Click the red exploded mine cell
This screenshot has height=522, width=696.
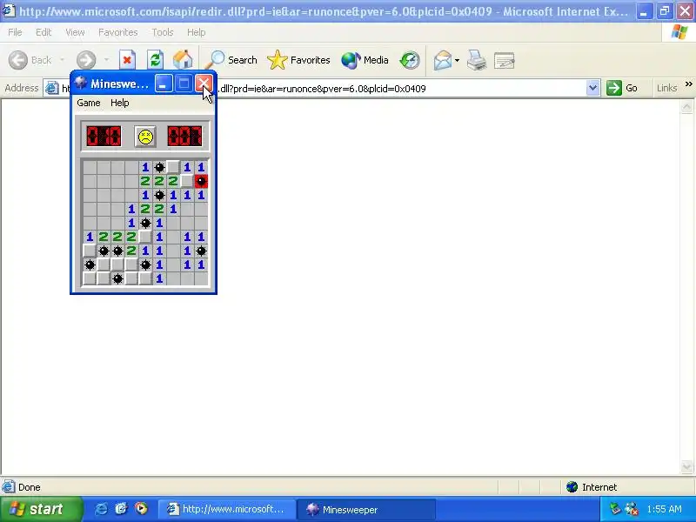201,181
